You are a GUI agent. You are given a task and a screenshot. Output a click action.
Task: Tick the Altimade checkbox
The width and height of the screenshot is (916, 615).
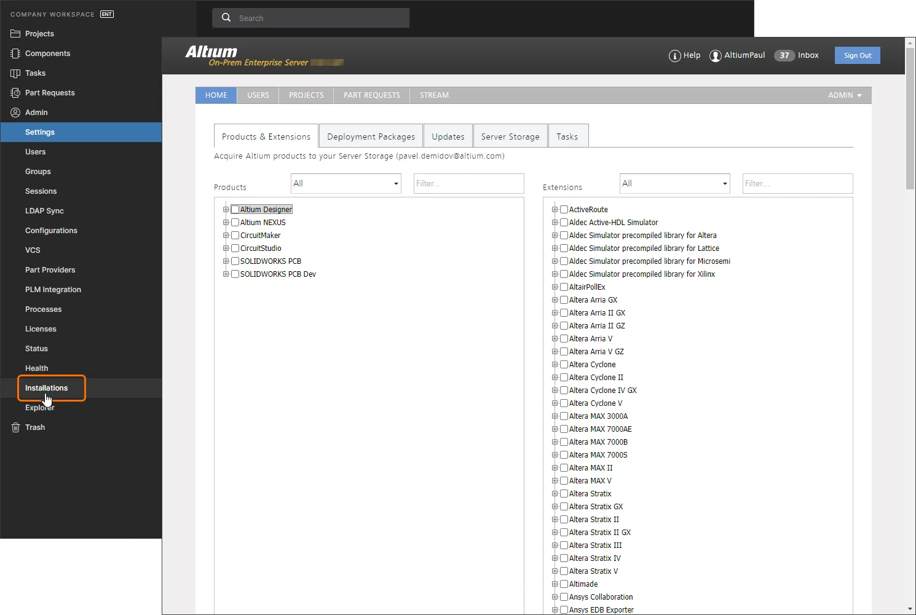(x=564, y=584)
